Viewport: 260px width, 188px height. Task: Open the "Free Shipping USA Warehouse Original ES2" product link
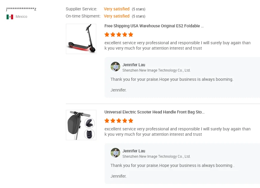(154, 26)
